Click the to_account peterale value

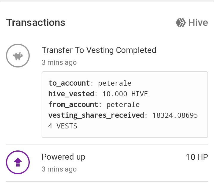coord(115,83)
